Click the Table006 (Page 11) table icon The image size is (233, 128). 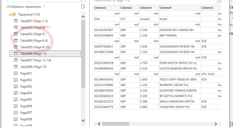(x=16, y=53)
